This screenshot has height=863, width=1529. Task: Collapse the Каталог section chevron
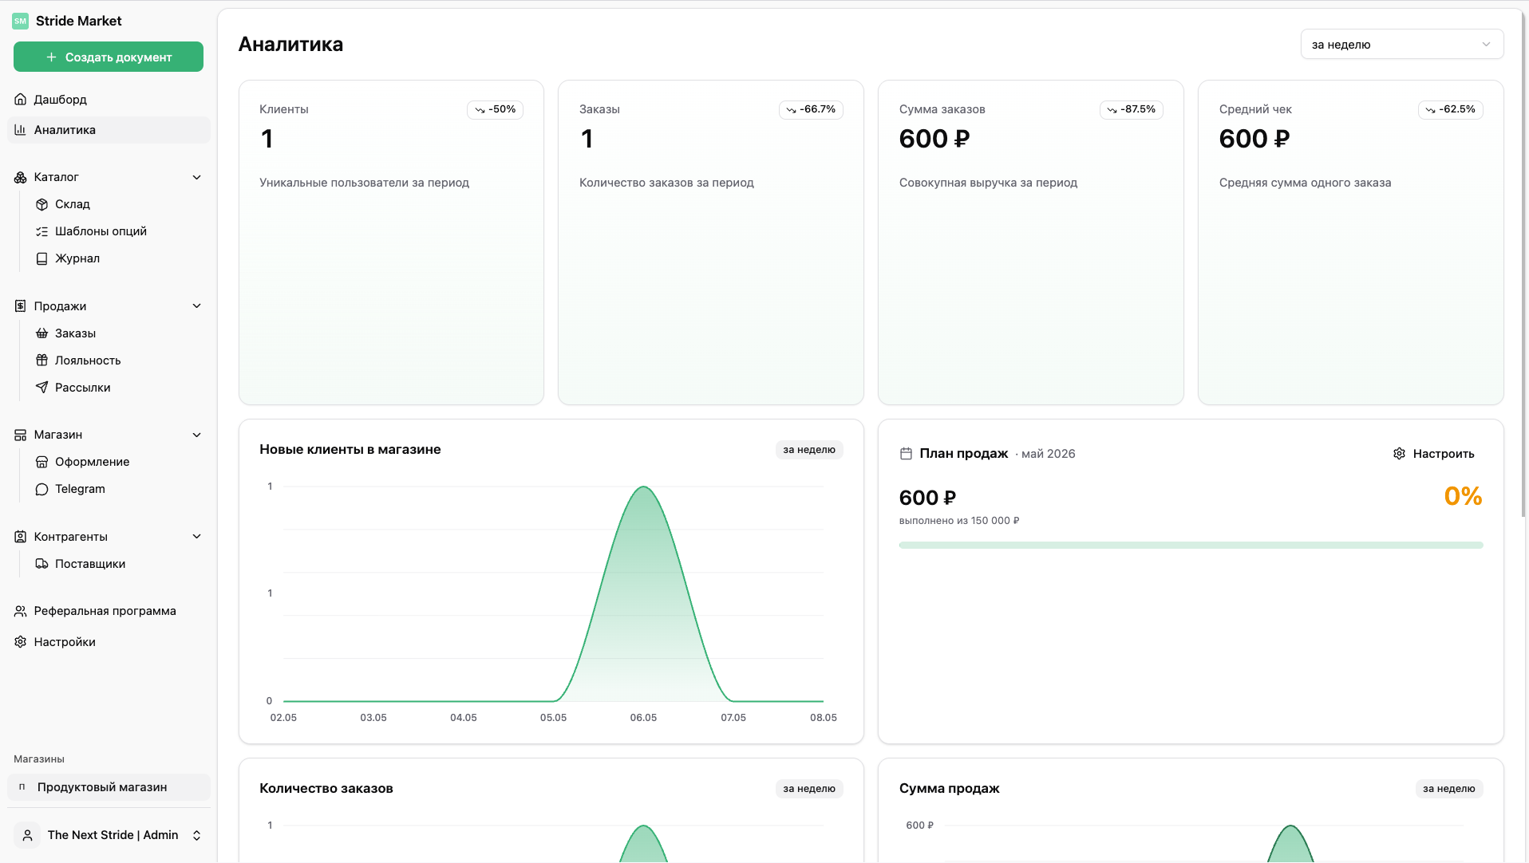[196, 177]
